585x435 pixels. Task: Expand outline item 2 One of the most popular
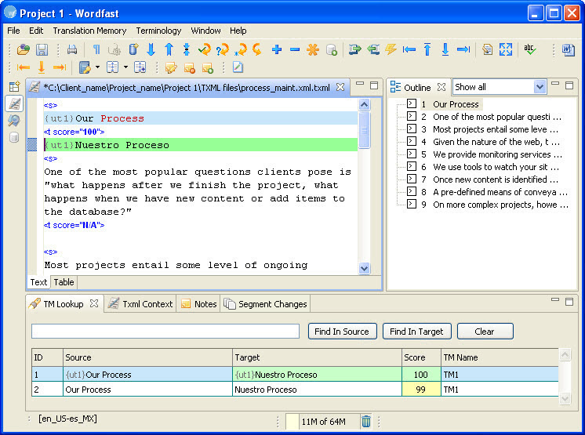[412, 116]
